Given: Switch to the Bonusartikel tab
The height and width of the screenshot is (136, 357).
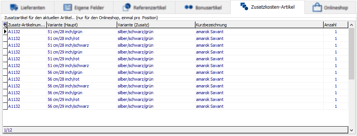Looking at the screenshot, I should click(x=203, y=8).
